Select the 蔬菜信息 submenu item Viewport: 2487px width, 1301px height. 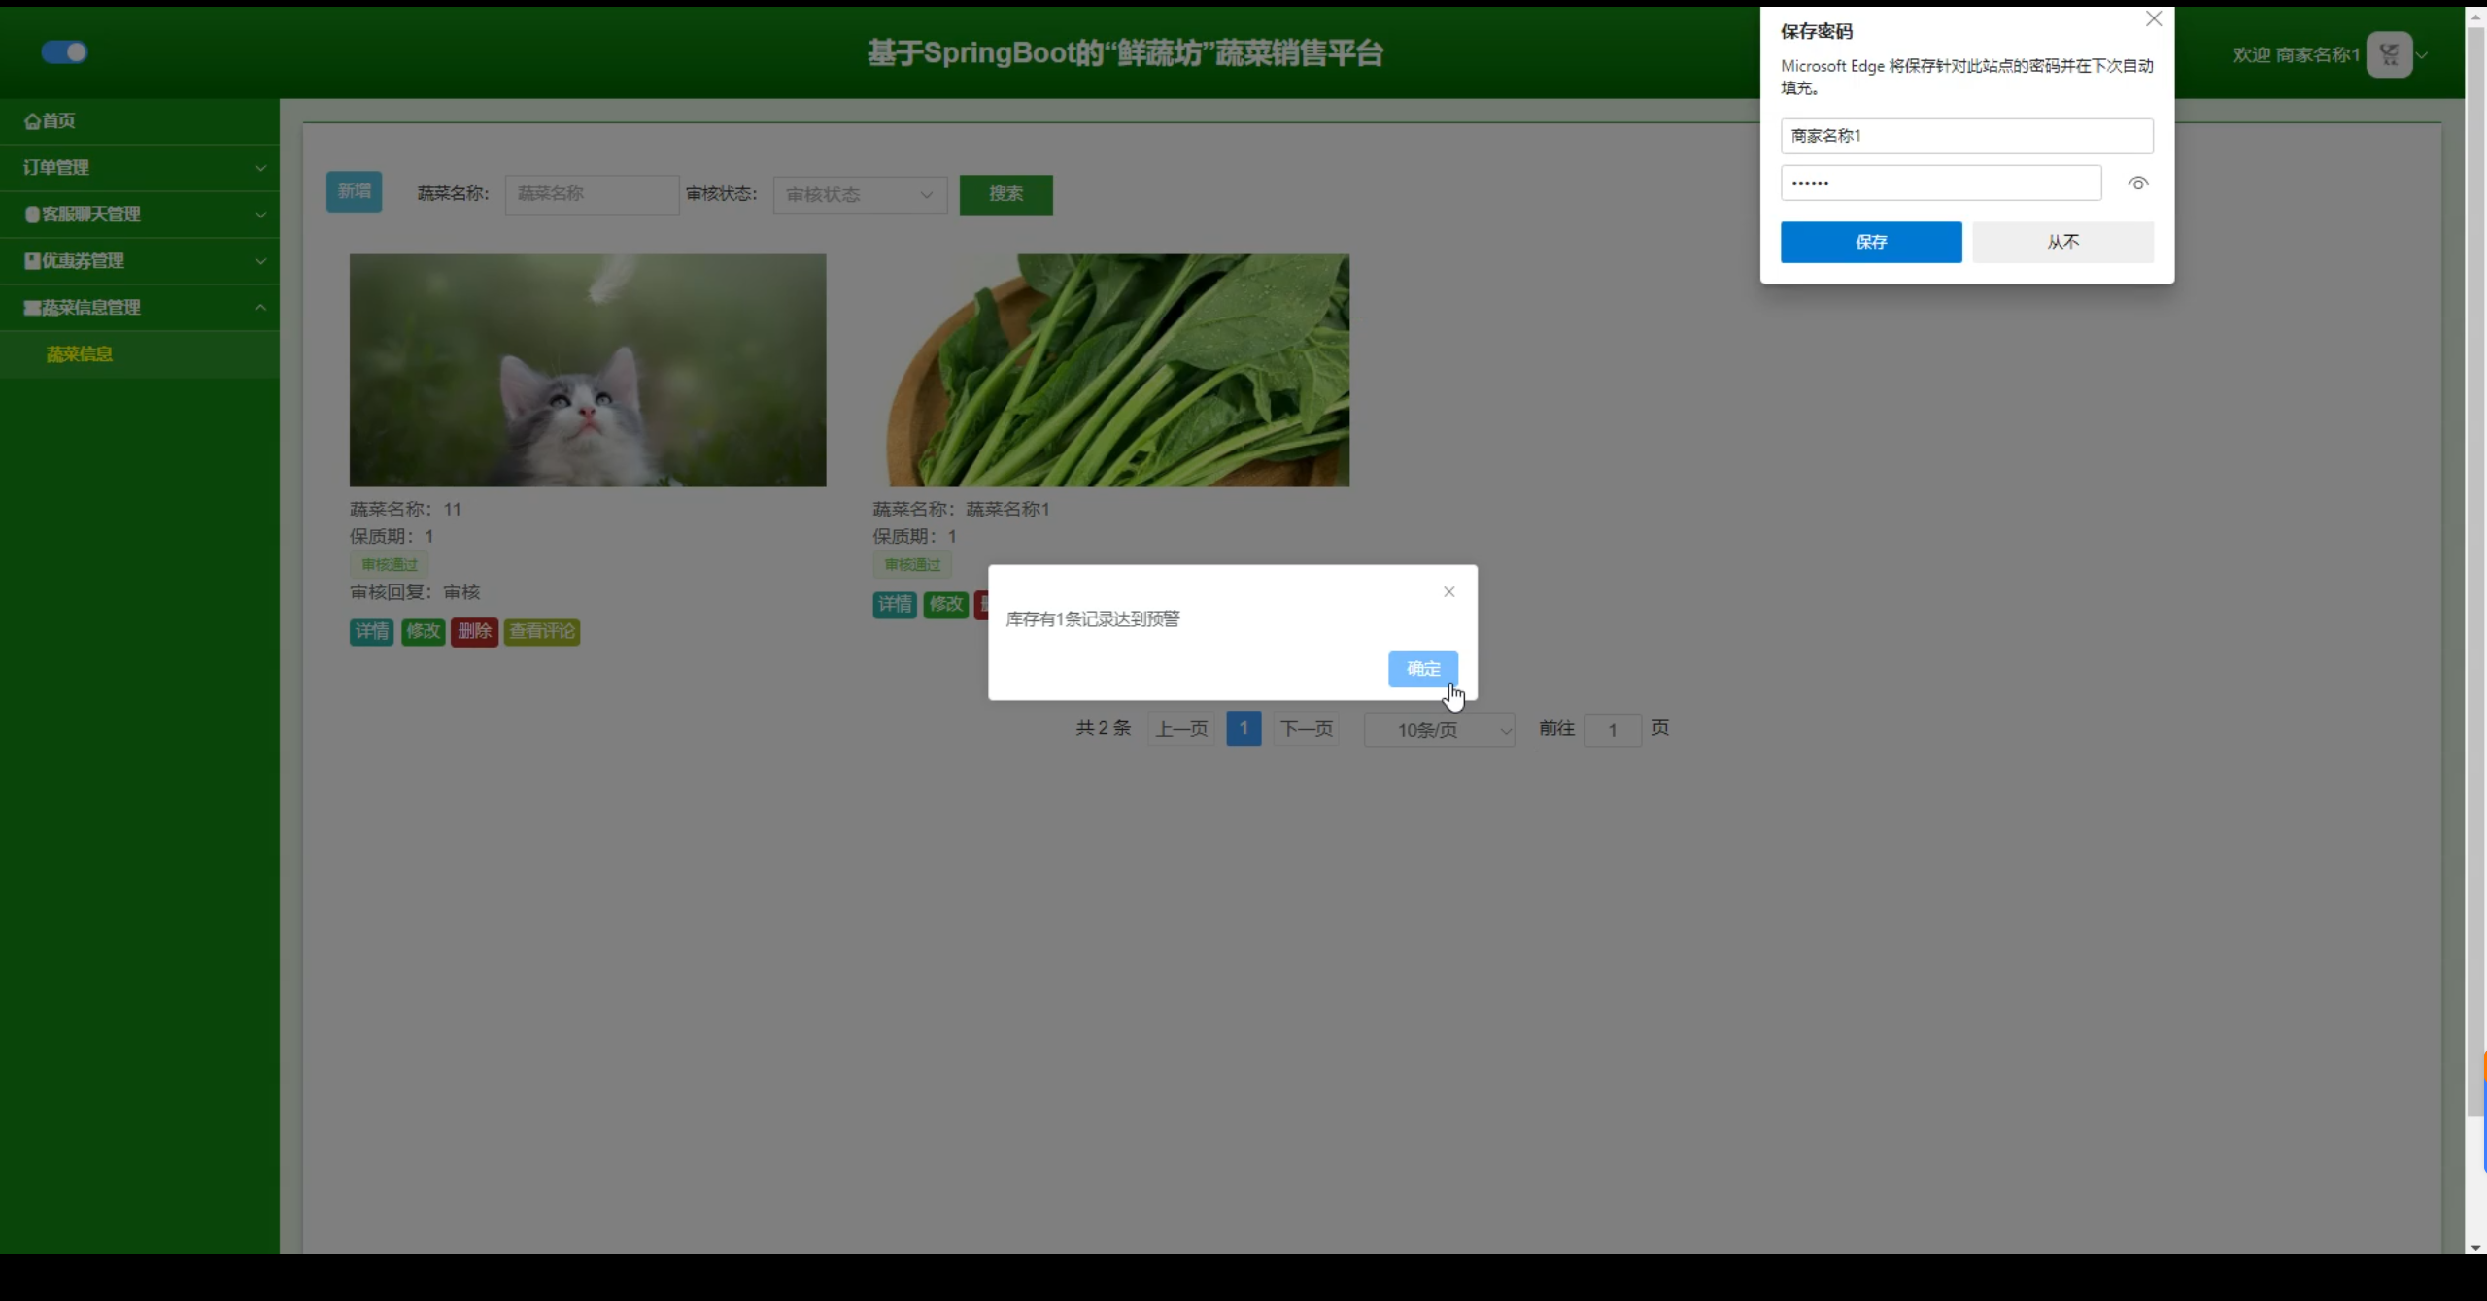[80, 354]
